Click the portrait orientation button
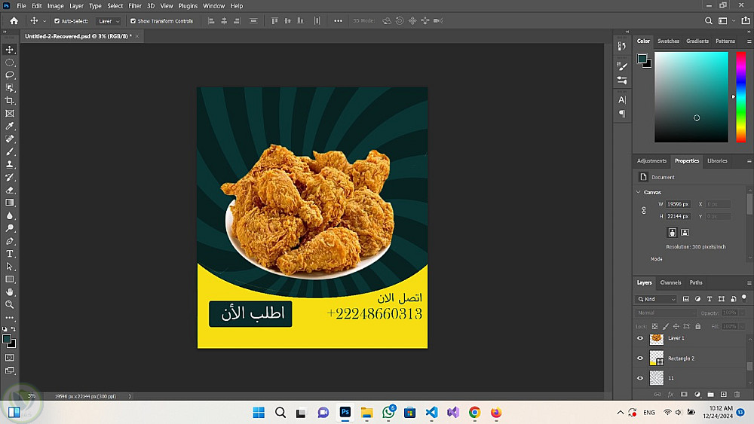Viewport: 754px width, 424px height. (673, 233)
